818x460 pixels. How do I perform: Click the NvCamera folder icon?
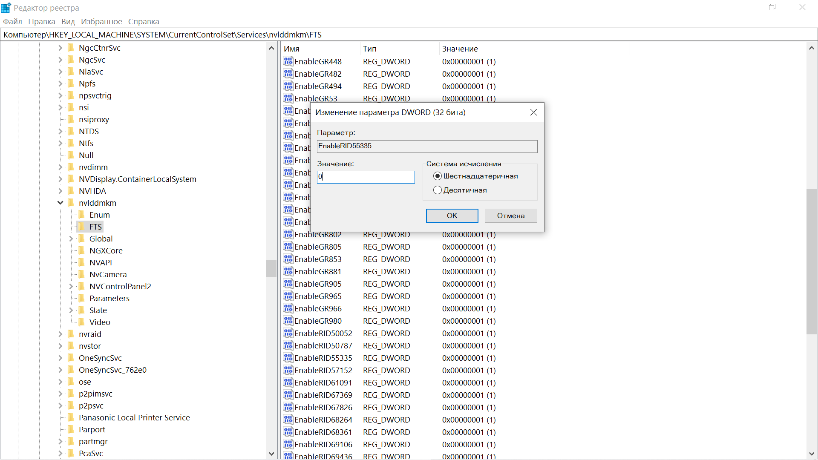[81, 274]
